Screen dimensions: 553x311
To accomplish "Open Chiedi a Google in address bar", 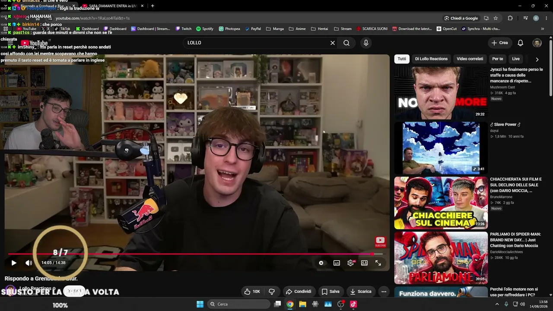I will [461, 18].
